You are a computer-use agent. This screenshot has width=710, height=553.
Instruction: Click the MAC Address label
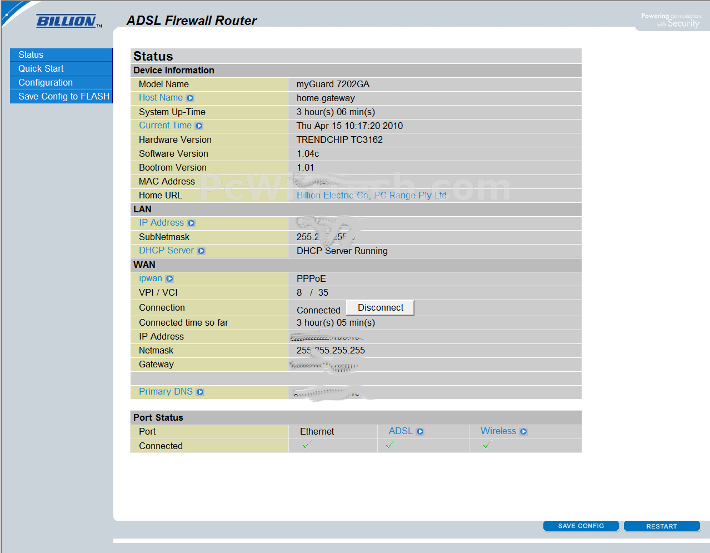[x=167, y=182]
